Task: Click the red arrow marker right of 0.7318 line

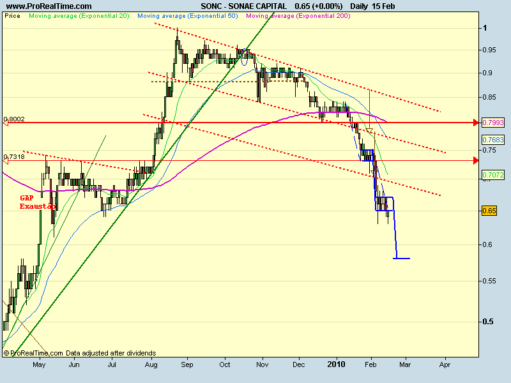Action: 476,161
